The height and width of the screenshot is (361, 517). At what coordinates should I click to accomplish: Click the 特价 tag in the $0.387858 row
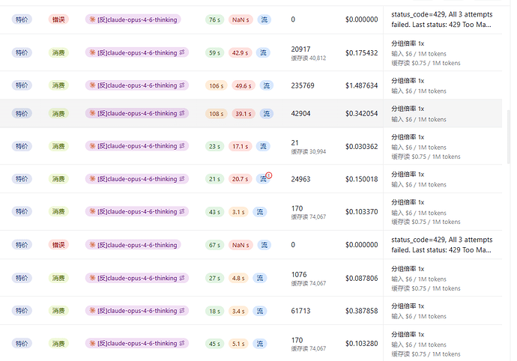coord(22,311)
